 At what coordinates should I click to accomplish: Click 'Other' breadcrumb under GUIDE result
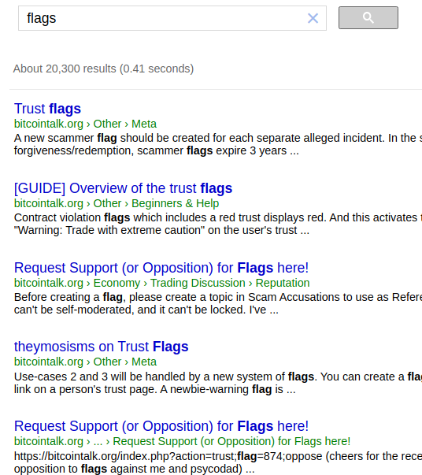pos(107,203)
